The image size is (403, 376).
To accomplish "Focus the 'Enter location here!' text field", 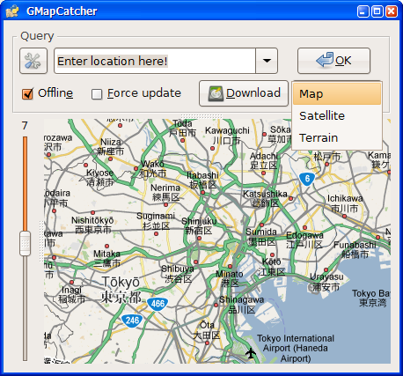I will click(155, 61).
